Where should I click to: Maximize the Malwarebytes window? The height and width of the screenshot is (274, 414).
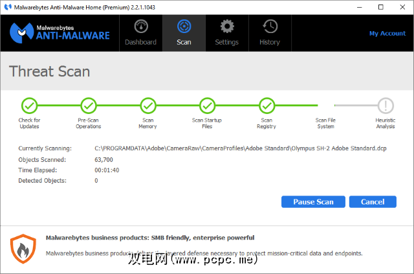coord(381,7)
